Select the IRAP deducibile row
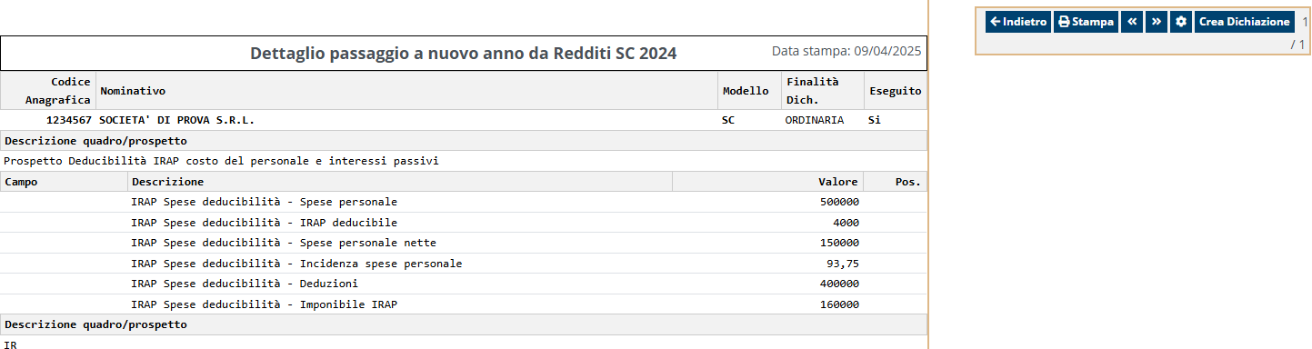Viewport: 1312px width, 349px height. tap(464, 223)
